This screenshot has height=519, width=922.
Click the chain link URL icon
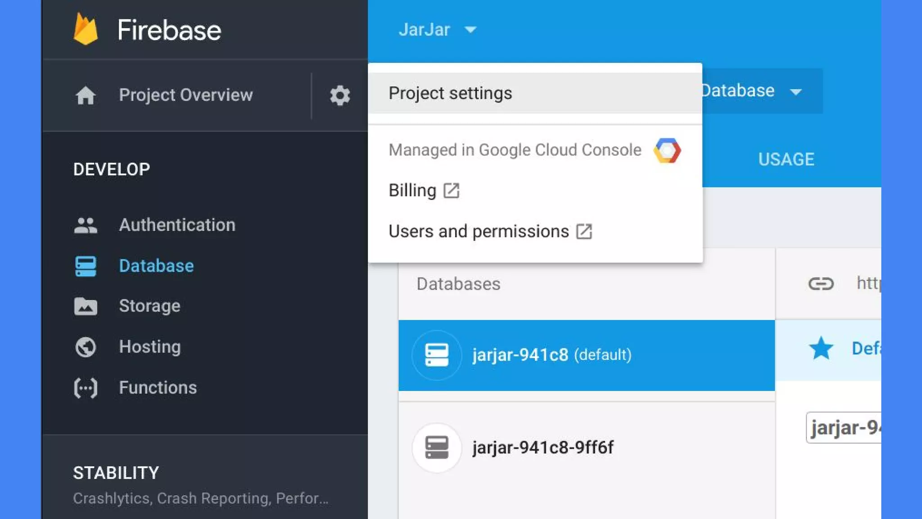pyautogui.click(x=821, y=284)
